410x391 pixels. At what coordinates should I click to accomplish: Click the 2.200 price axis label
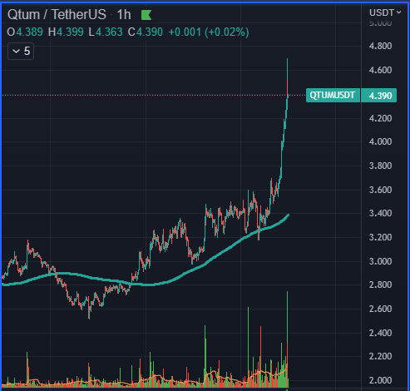click(380, 356)
